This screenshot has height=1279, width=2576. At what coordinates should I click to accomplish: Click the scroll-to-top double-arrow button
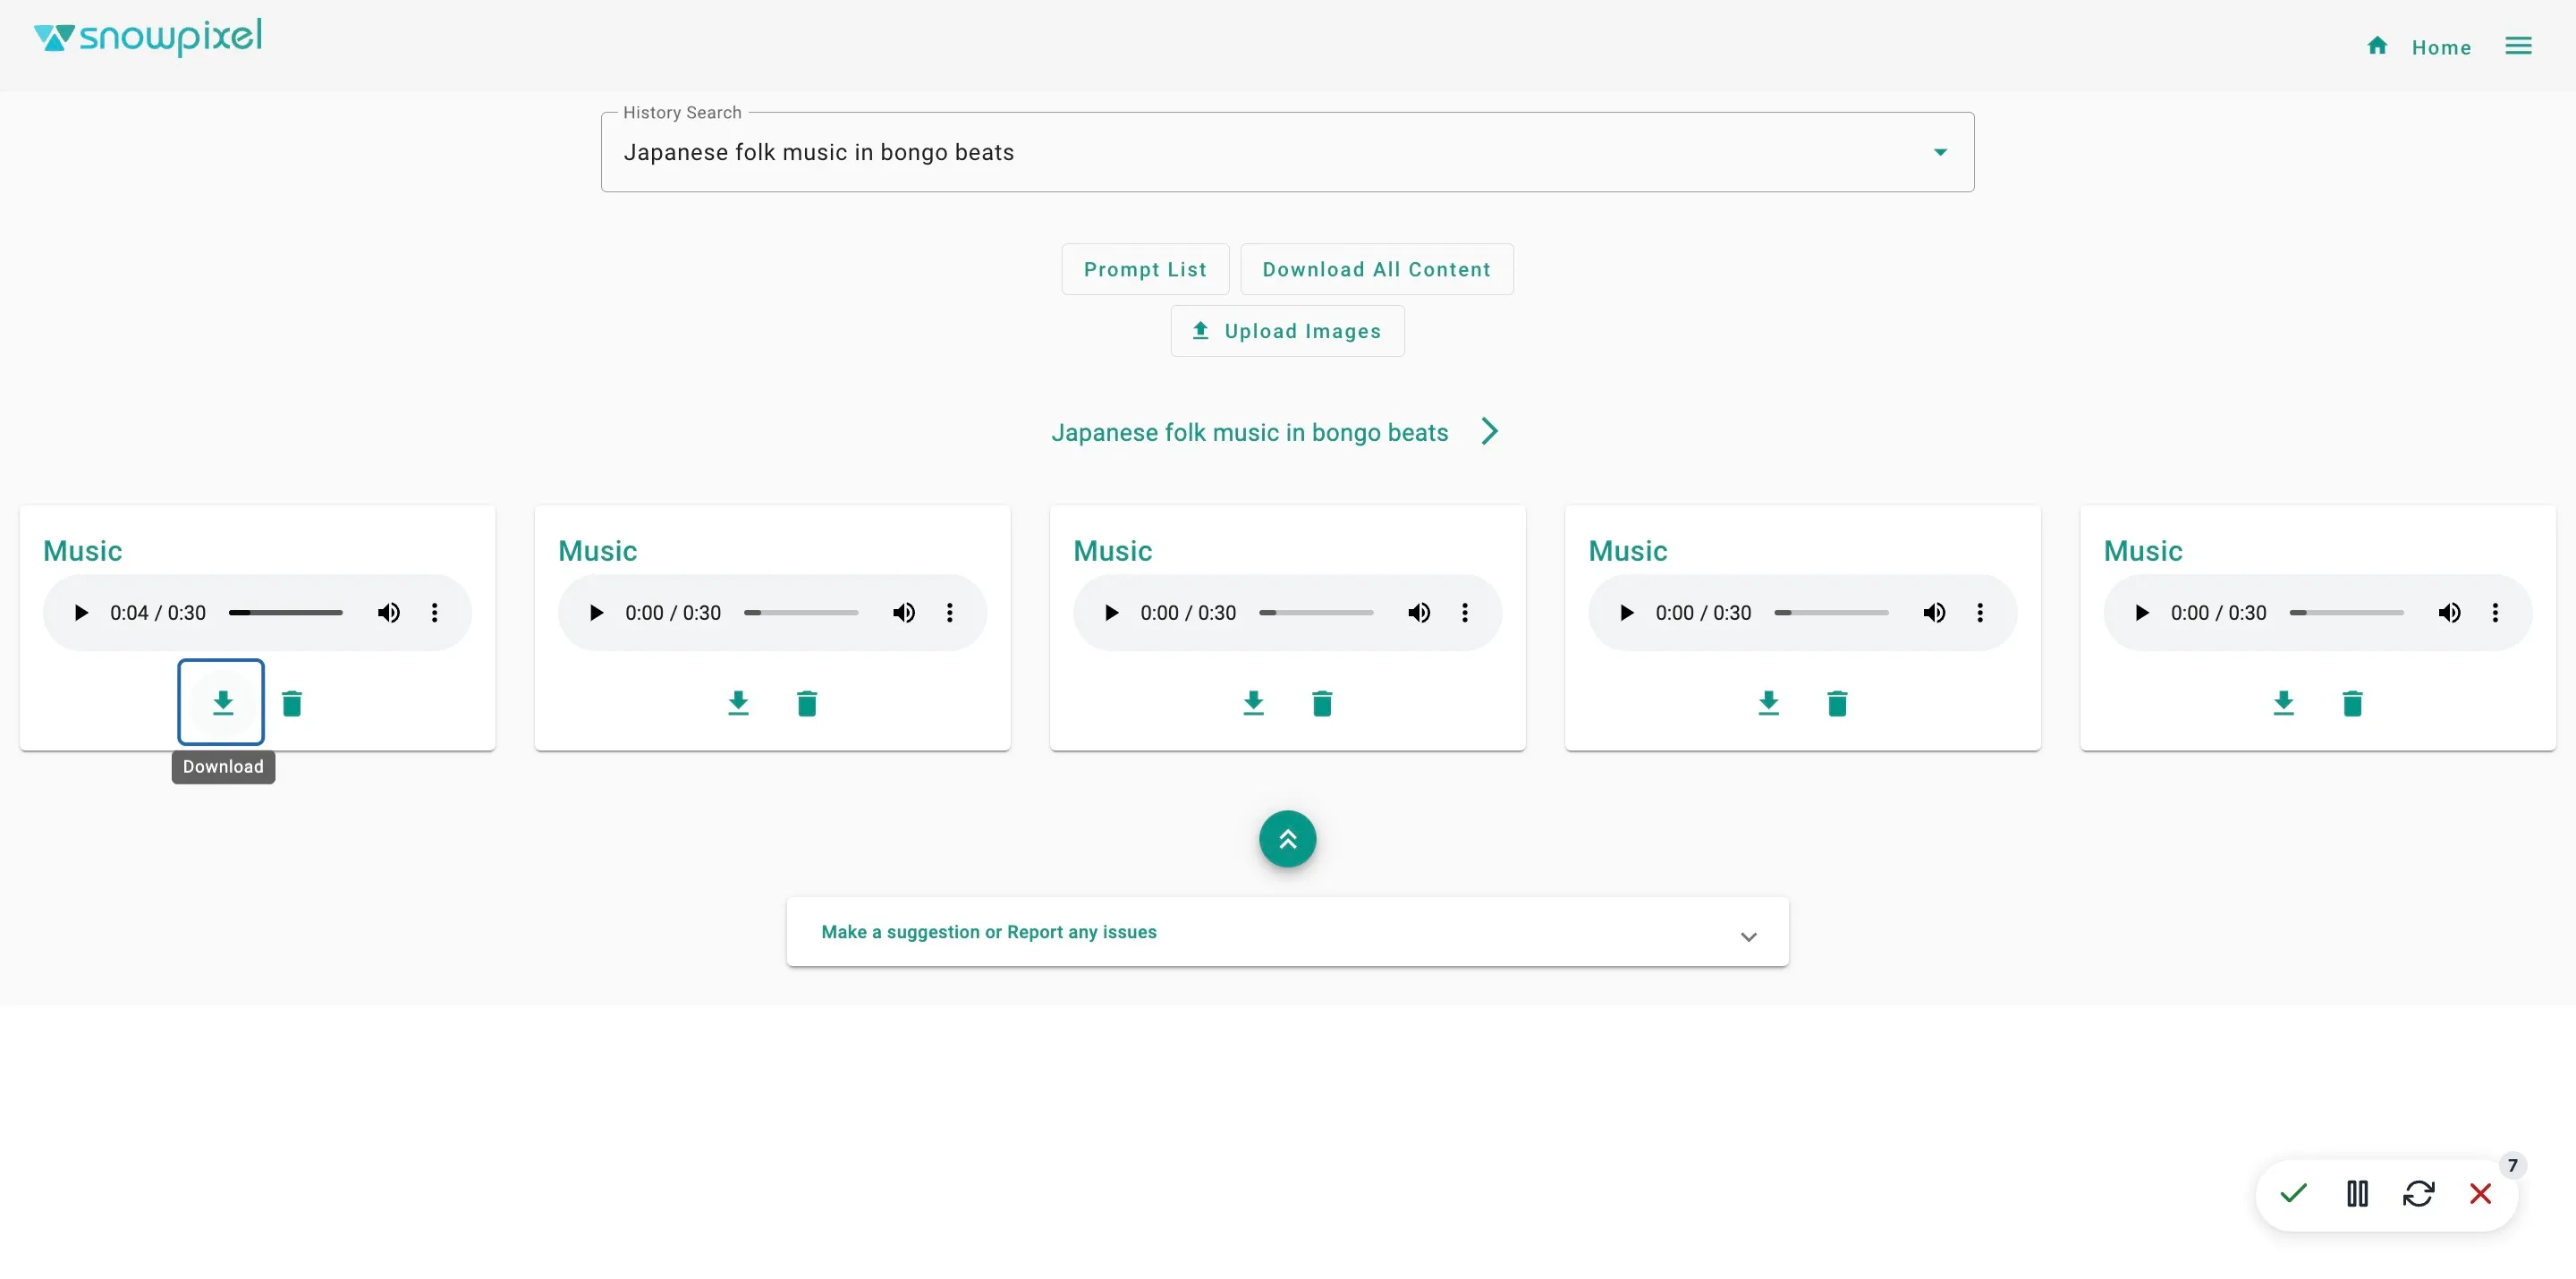pyautogui.click(x=1287, y=839)
